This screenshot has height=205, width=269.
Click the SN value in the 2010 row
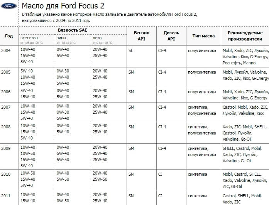[131, 173]
